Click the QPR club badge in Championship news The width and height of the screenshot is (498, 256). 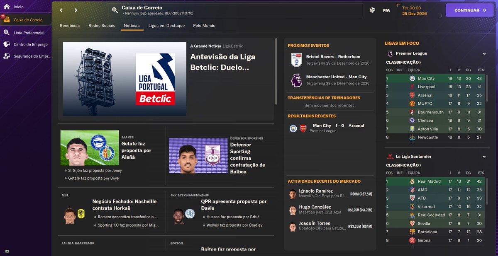(190, 214)
